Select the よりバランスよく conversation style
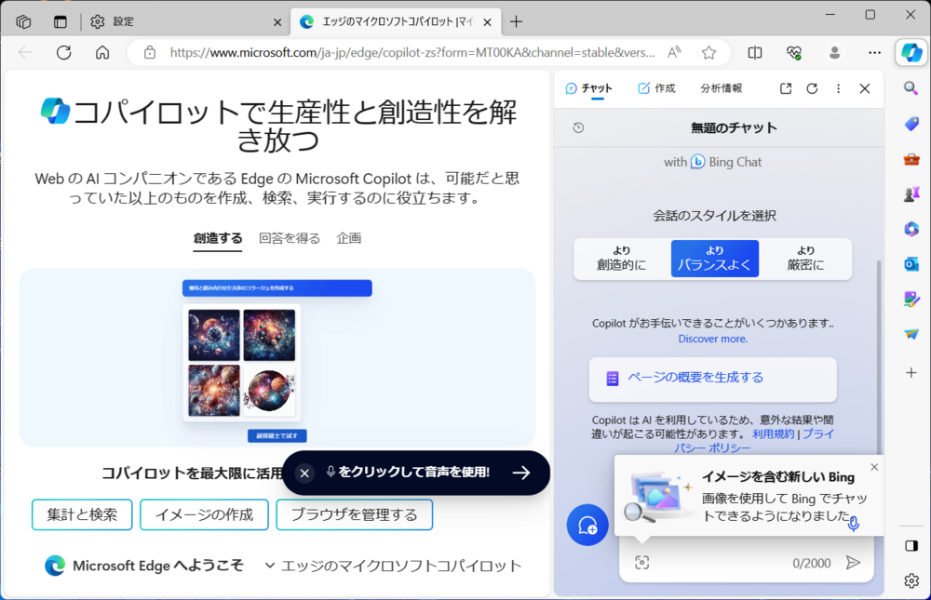The height and width of the screenshot is (600, 931). click(x=715, y=259)
